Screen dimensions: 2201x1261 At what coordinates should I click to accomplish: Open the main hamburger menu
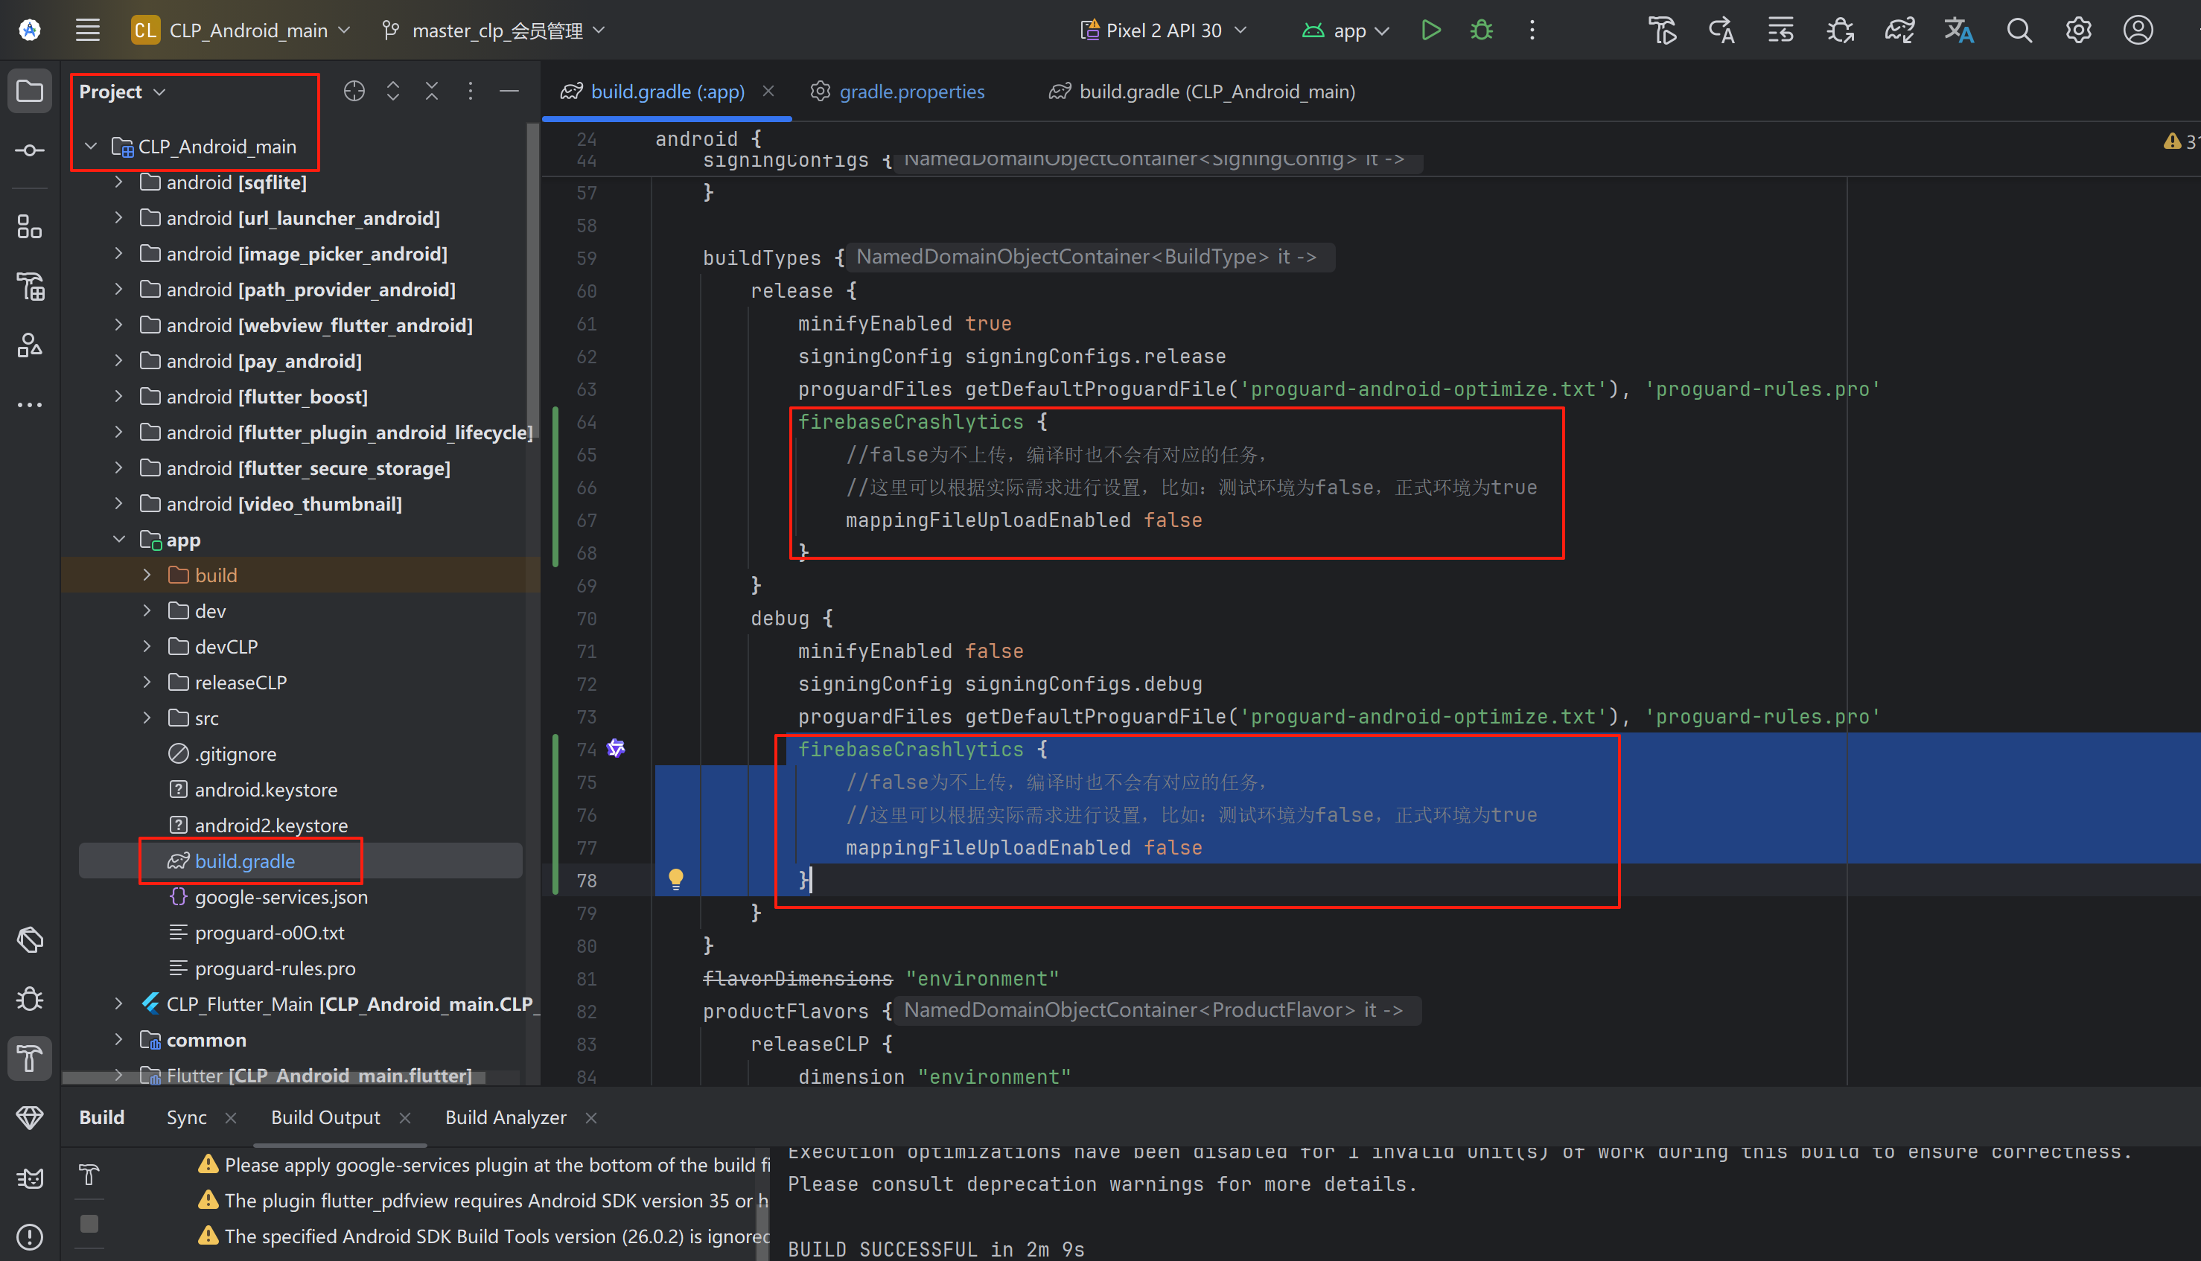[x=86, y=28]
